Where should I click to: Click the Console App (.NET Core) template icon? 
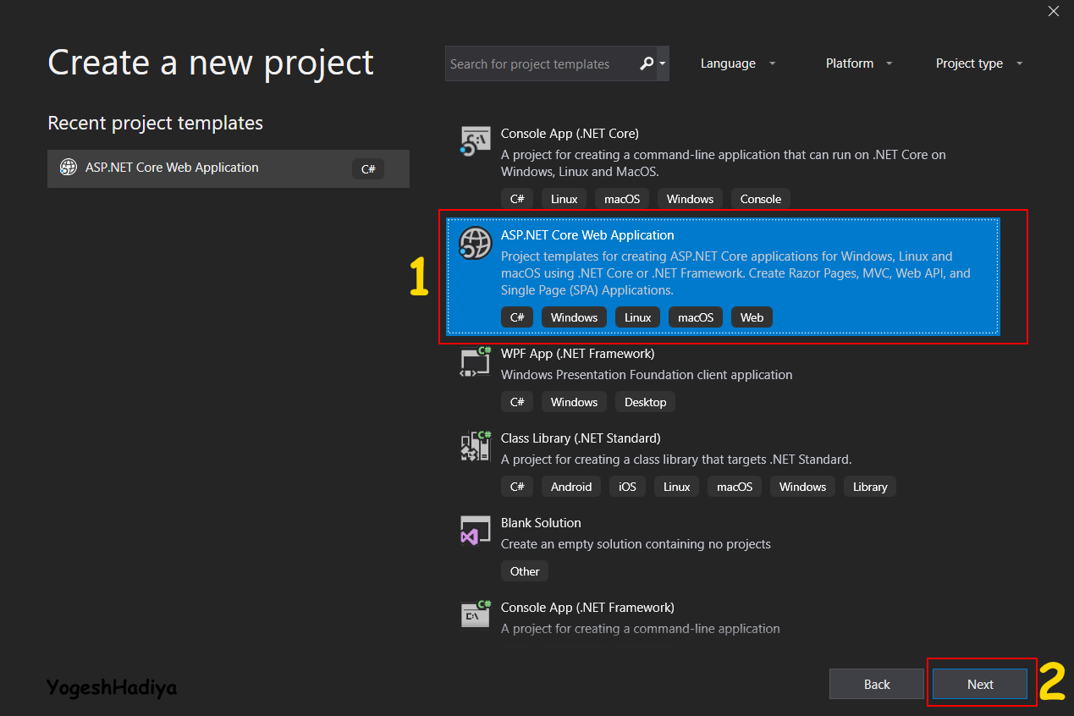(x=475, y=141)
